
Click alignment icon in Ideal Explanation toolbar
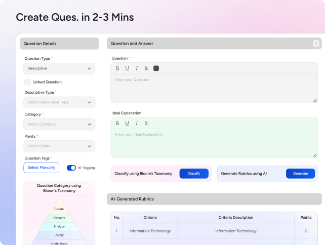[x=146, y=123]
